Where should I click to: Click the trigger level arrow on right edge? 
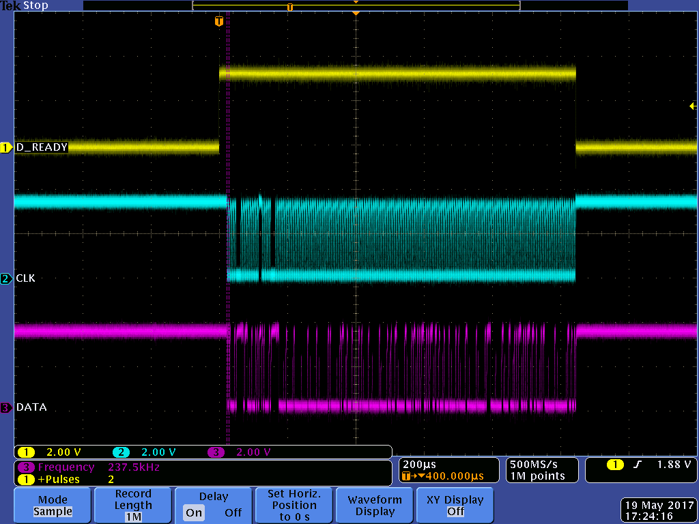(692, 106)
